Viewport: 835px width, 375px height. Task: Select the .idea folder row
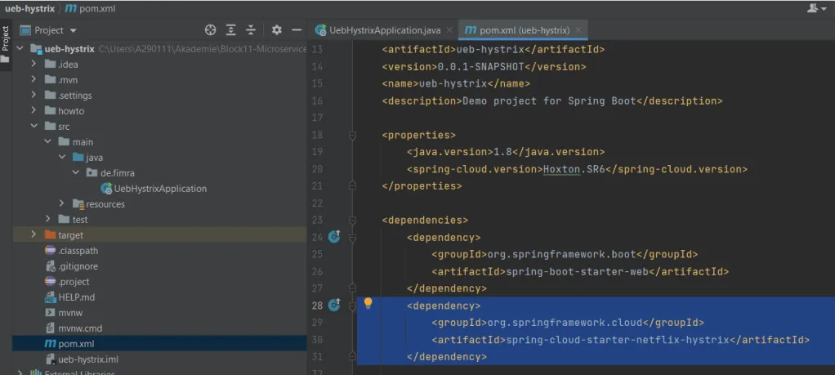coord(159,65)
